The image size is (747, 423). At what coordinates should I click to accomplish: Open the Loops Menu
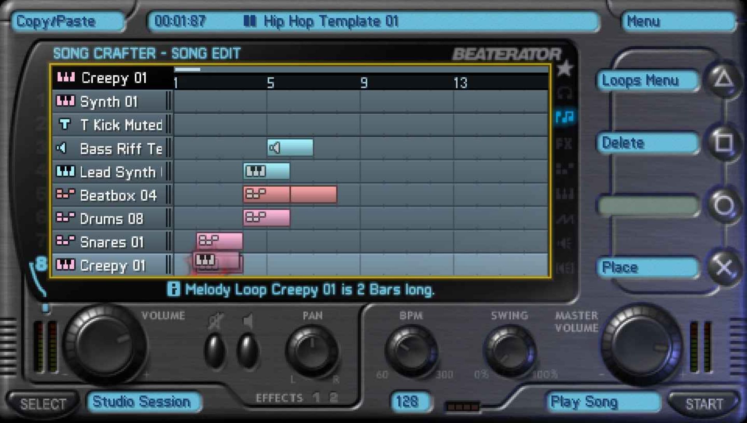[647, 81]
